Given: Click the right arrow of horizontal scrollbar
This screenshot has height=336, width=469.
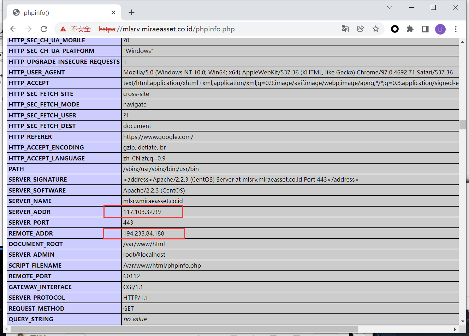Looking at the screenshot, I should pyautogui.click(x=455, y=329).
